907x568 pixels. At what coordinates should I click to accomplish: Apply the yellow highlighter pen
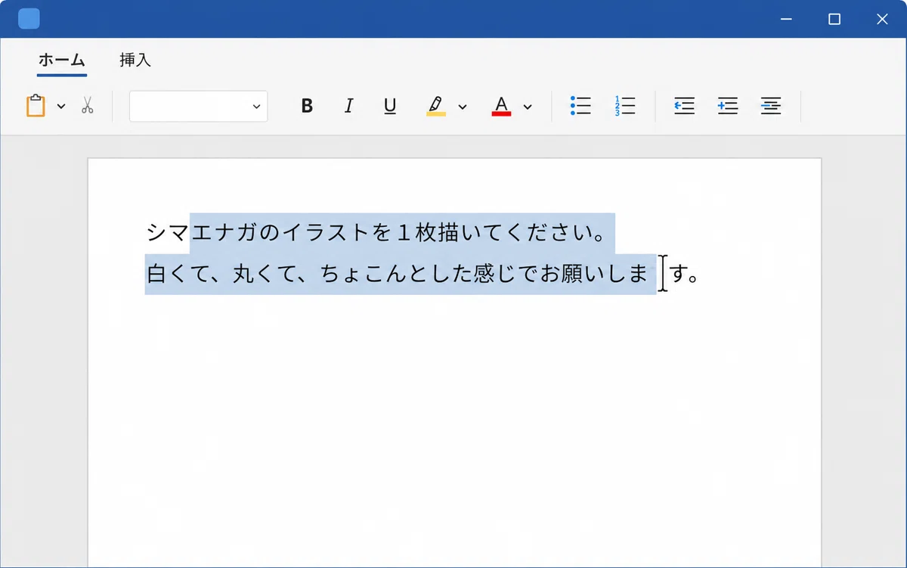pos(436,106)
